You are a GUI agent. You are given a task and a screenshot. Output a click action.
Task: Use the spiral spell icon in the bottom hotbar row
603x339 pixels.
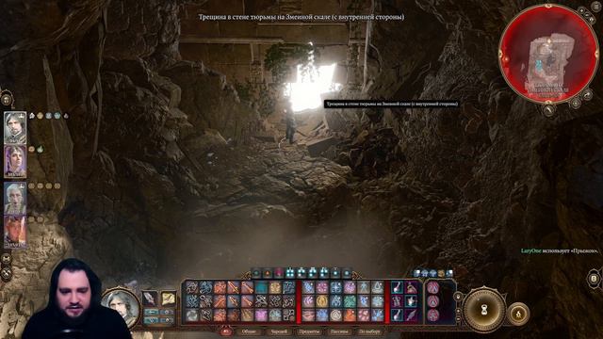335,315
